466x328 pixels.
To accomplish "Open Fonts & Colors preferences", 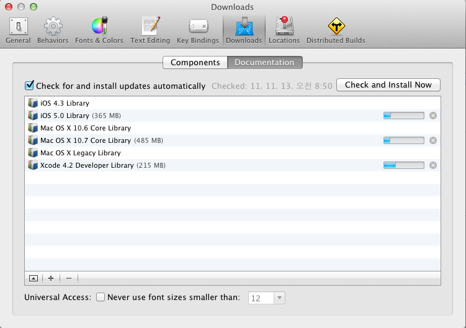I will (x=99, y=30).
